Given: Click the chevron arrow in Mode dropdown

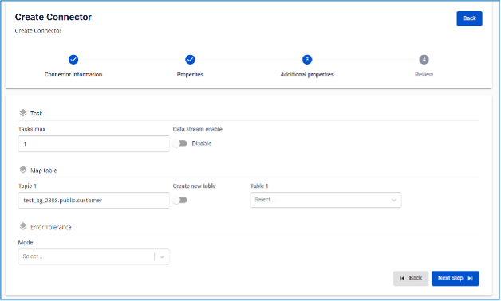Looking at the screenshot, I should 162,256.
